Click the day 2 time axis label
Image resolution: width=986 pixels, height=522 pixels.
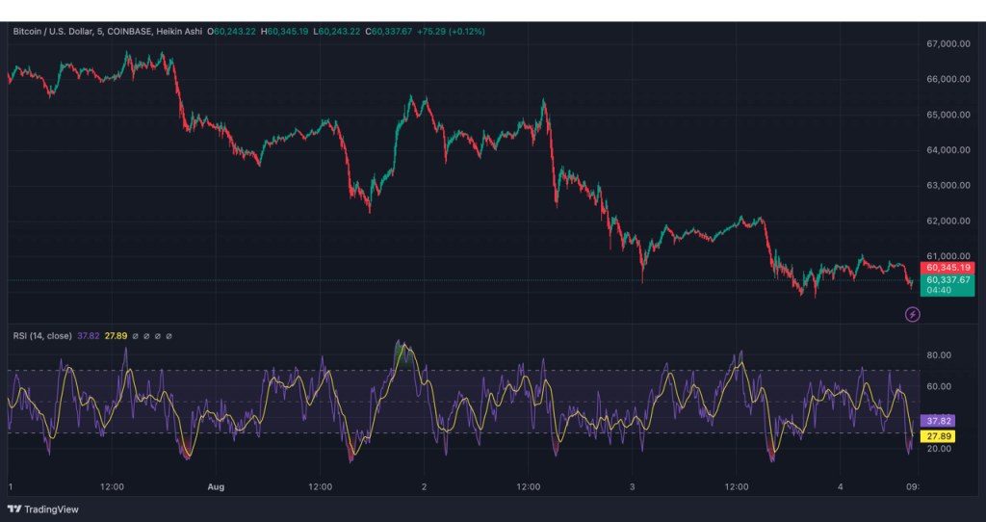[425, 486]
